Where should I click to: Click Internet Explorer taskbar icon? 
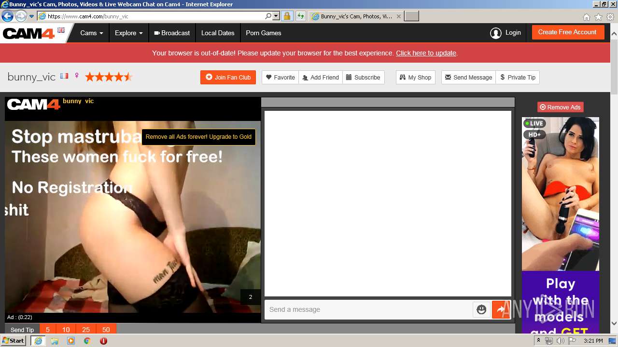[x=38, y=341]
